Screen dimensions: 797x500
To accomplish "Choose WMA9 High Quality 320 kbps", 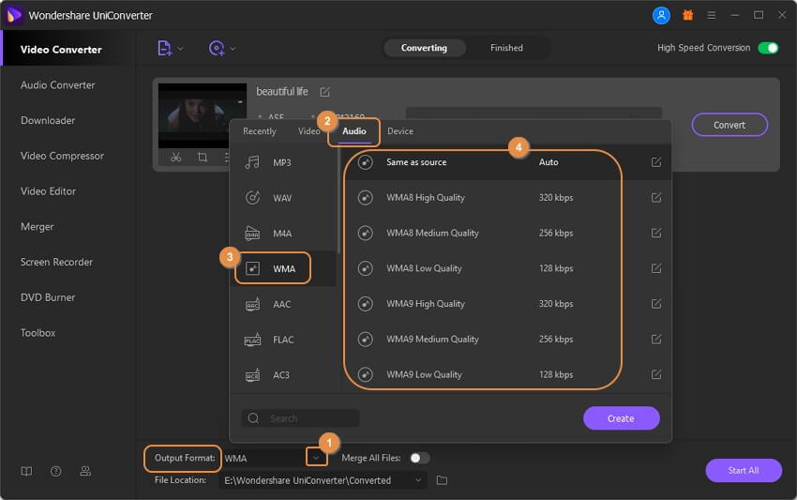I will tap(507, 304).
